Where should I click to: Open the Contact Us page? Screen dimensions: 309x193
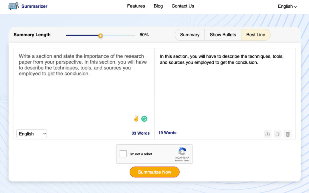[x=183, y=6]
